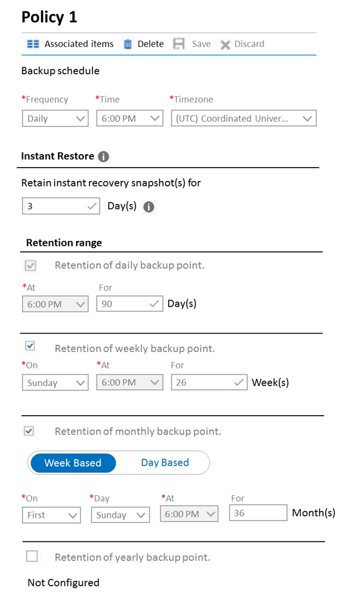The height and width of the screenshot is (613, 345).
Task: Click the instant recovery snapshot days field
Action: coord(61,206)
